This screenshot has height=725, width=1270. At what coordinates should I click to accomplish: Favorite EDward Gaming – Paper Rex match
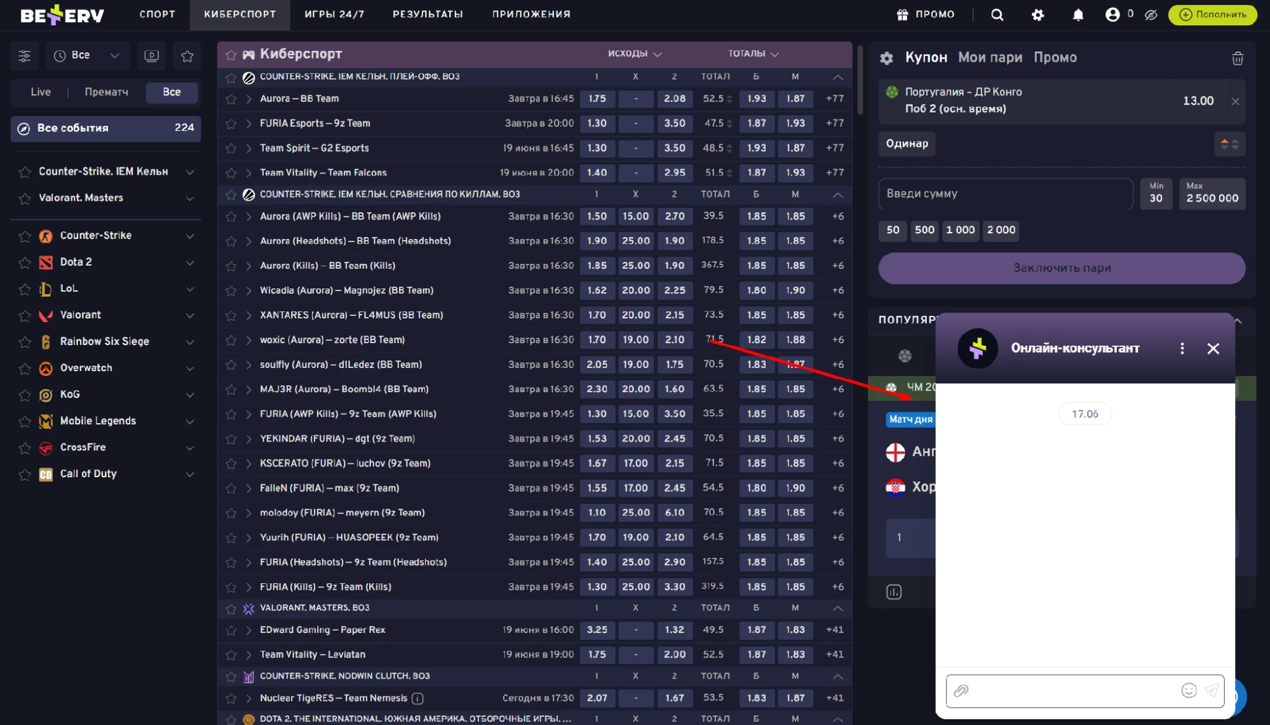pyautogui.click(x=231, y=630)
